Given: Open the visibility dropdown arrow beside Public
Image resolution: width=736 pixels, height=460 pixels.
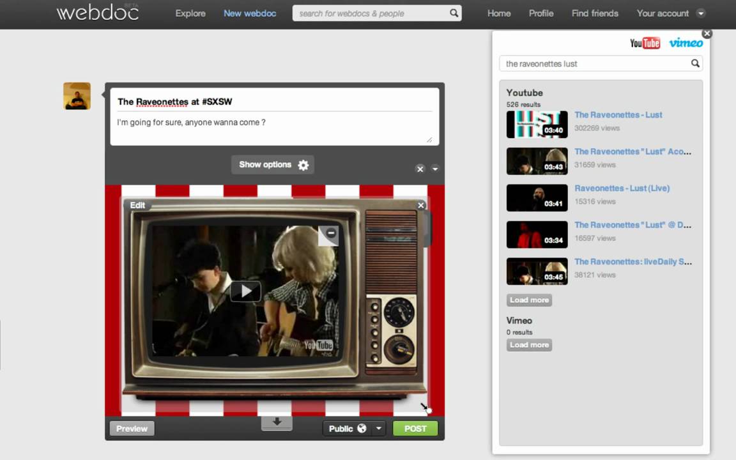Looking at the screenshot, I should coord(379,429).
